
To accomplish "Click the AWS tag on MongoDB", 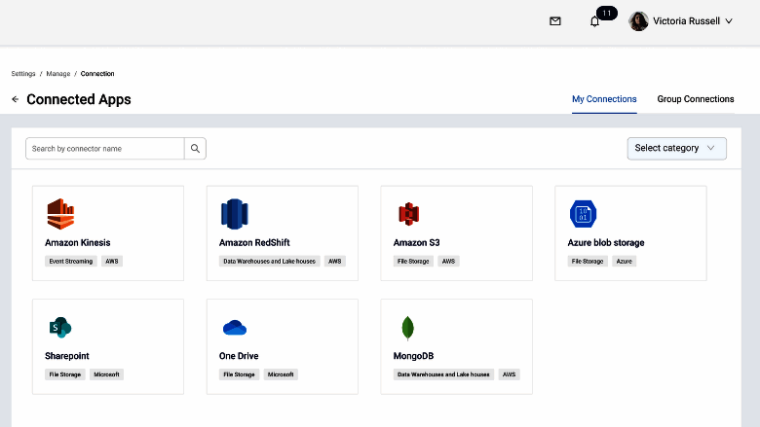I will (509, 374).
